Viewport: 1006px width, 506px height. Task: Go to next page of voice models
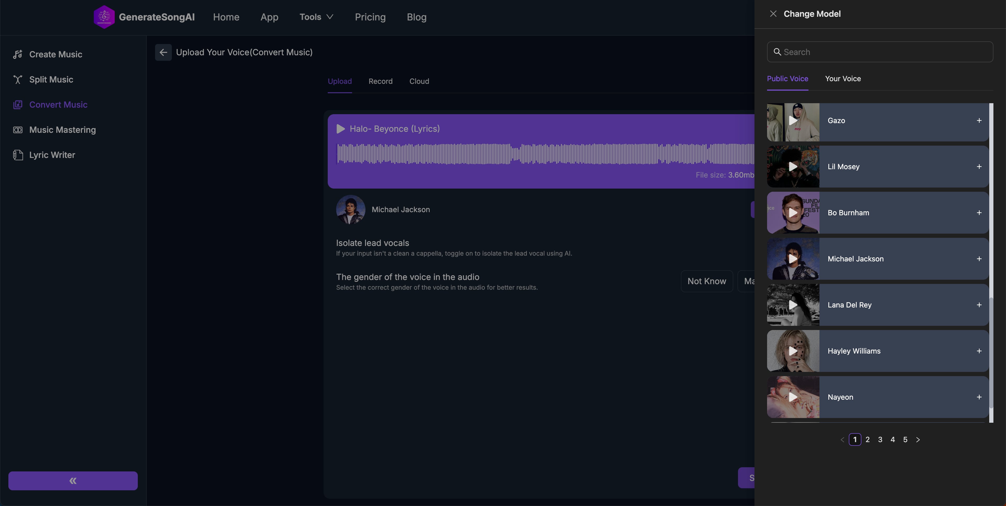pos(918,440)
